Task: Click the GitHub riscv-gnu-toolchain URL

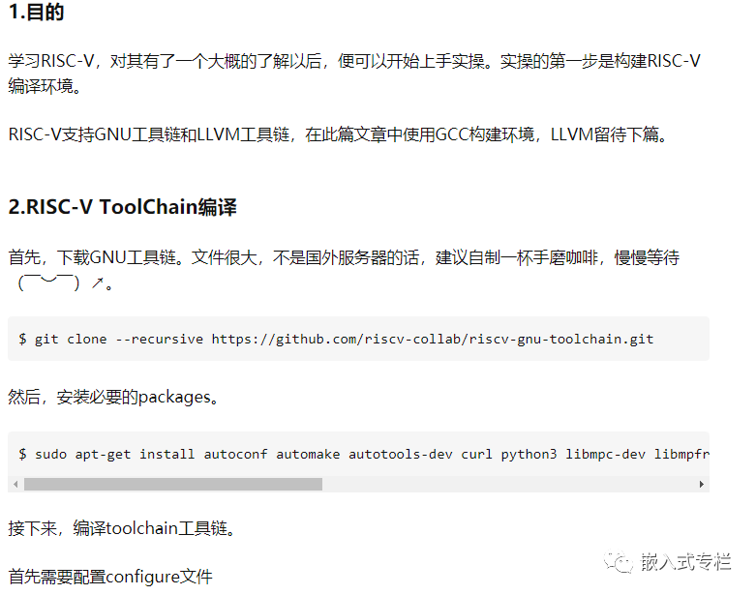Action: click(433, 340)
